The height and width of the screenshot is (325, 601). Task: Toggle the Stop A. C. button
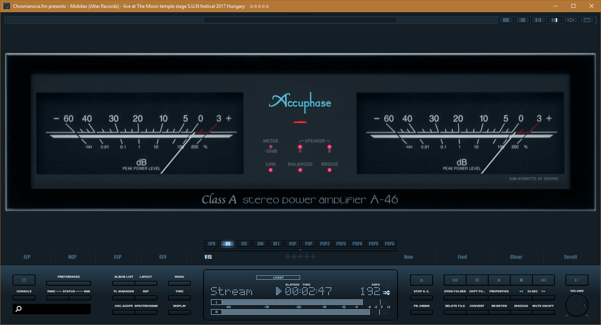coord(421,298)
